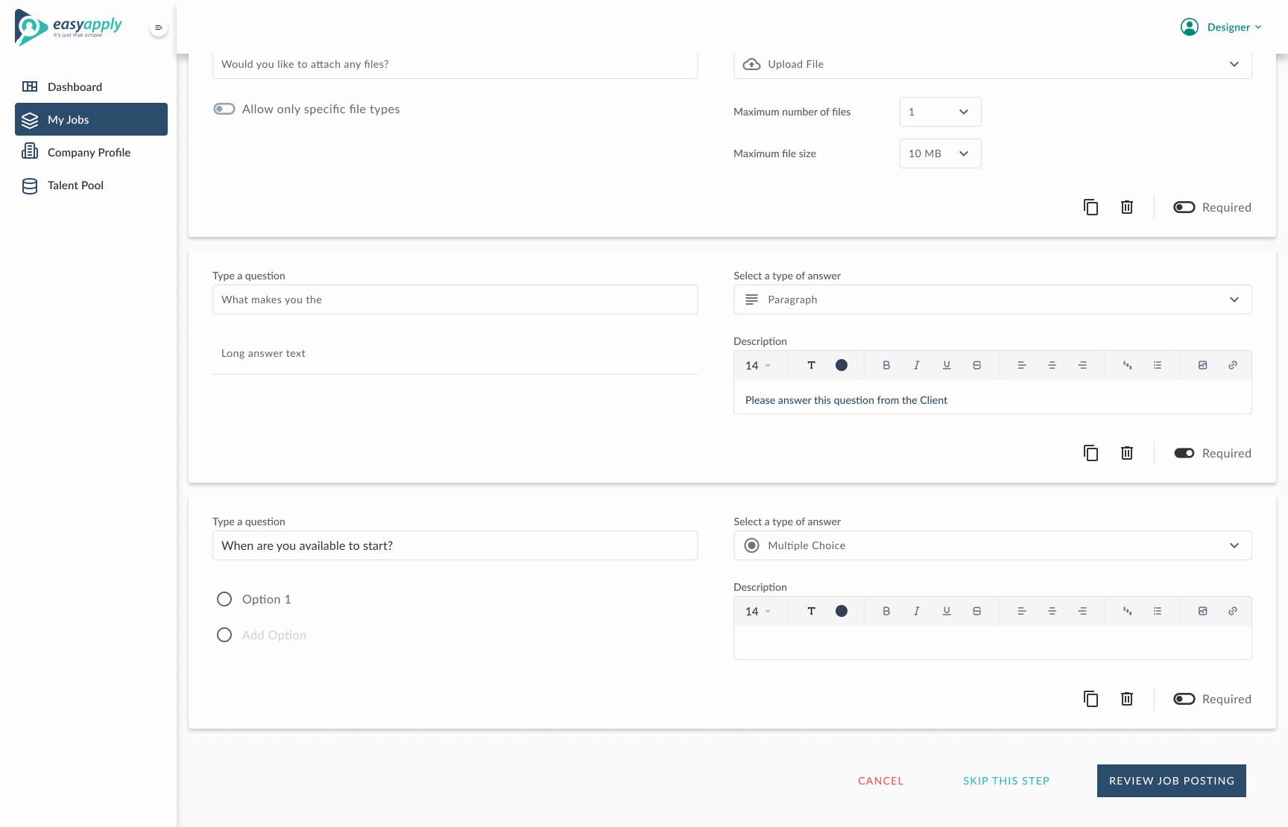Delete the 'When are you available to start?' question

[1127, 699]
